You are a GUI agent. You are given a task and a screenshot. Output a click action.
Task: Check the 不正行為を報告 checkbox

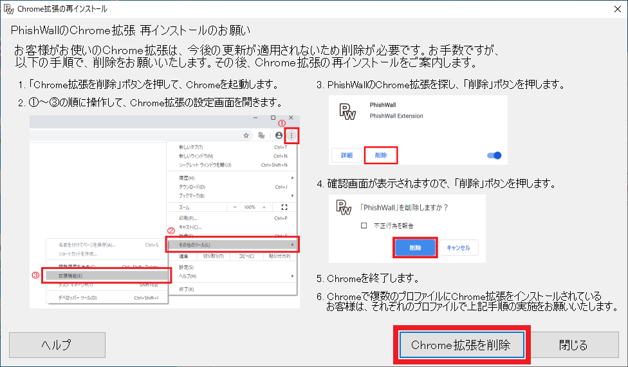click(364, 225)
